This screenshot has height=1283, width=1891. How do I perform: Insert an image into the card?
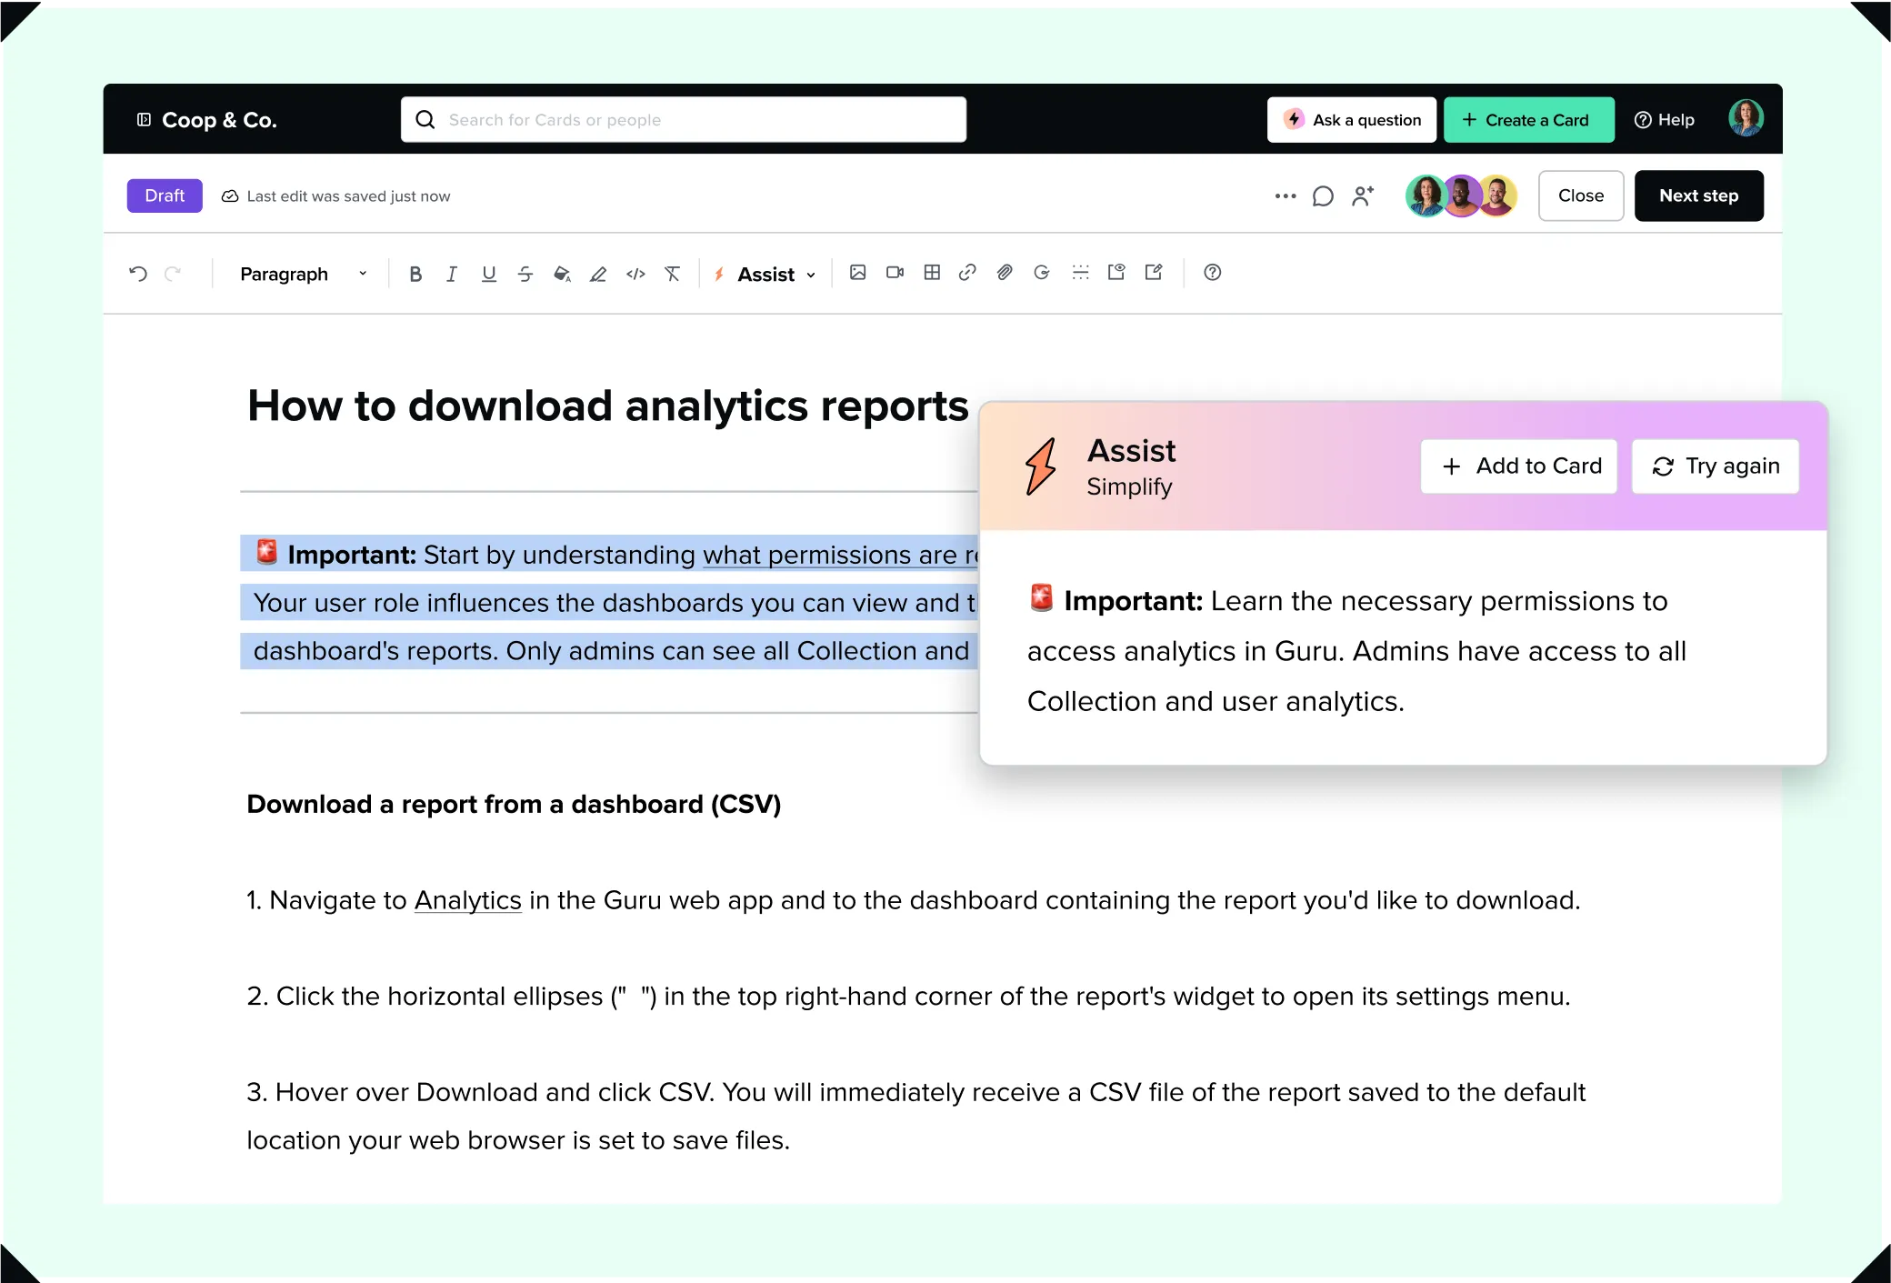(x=858, y=273)
